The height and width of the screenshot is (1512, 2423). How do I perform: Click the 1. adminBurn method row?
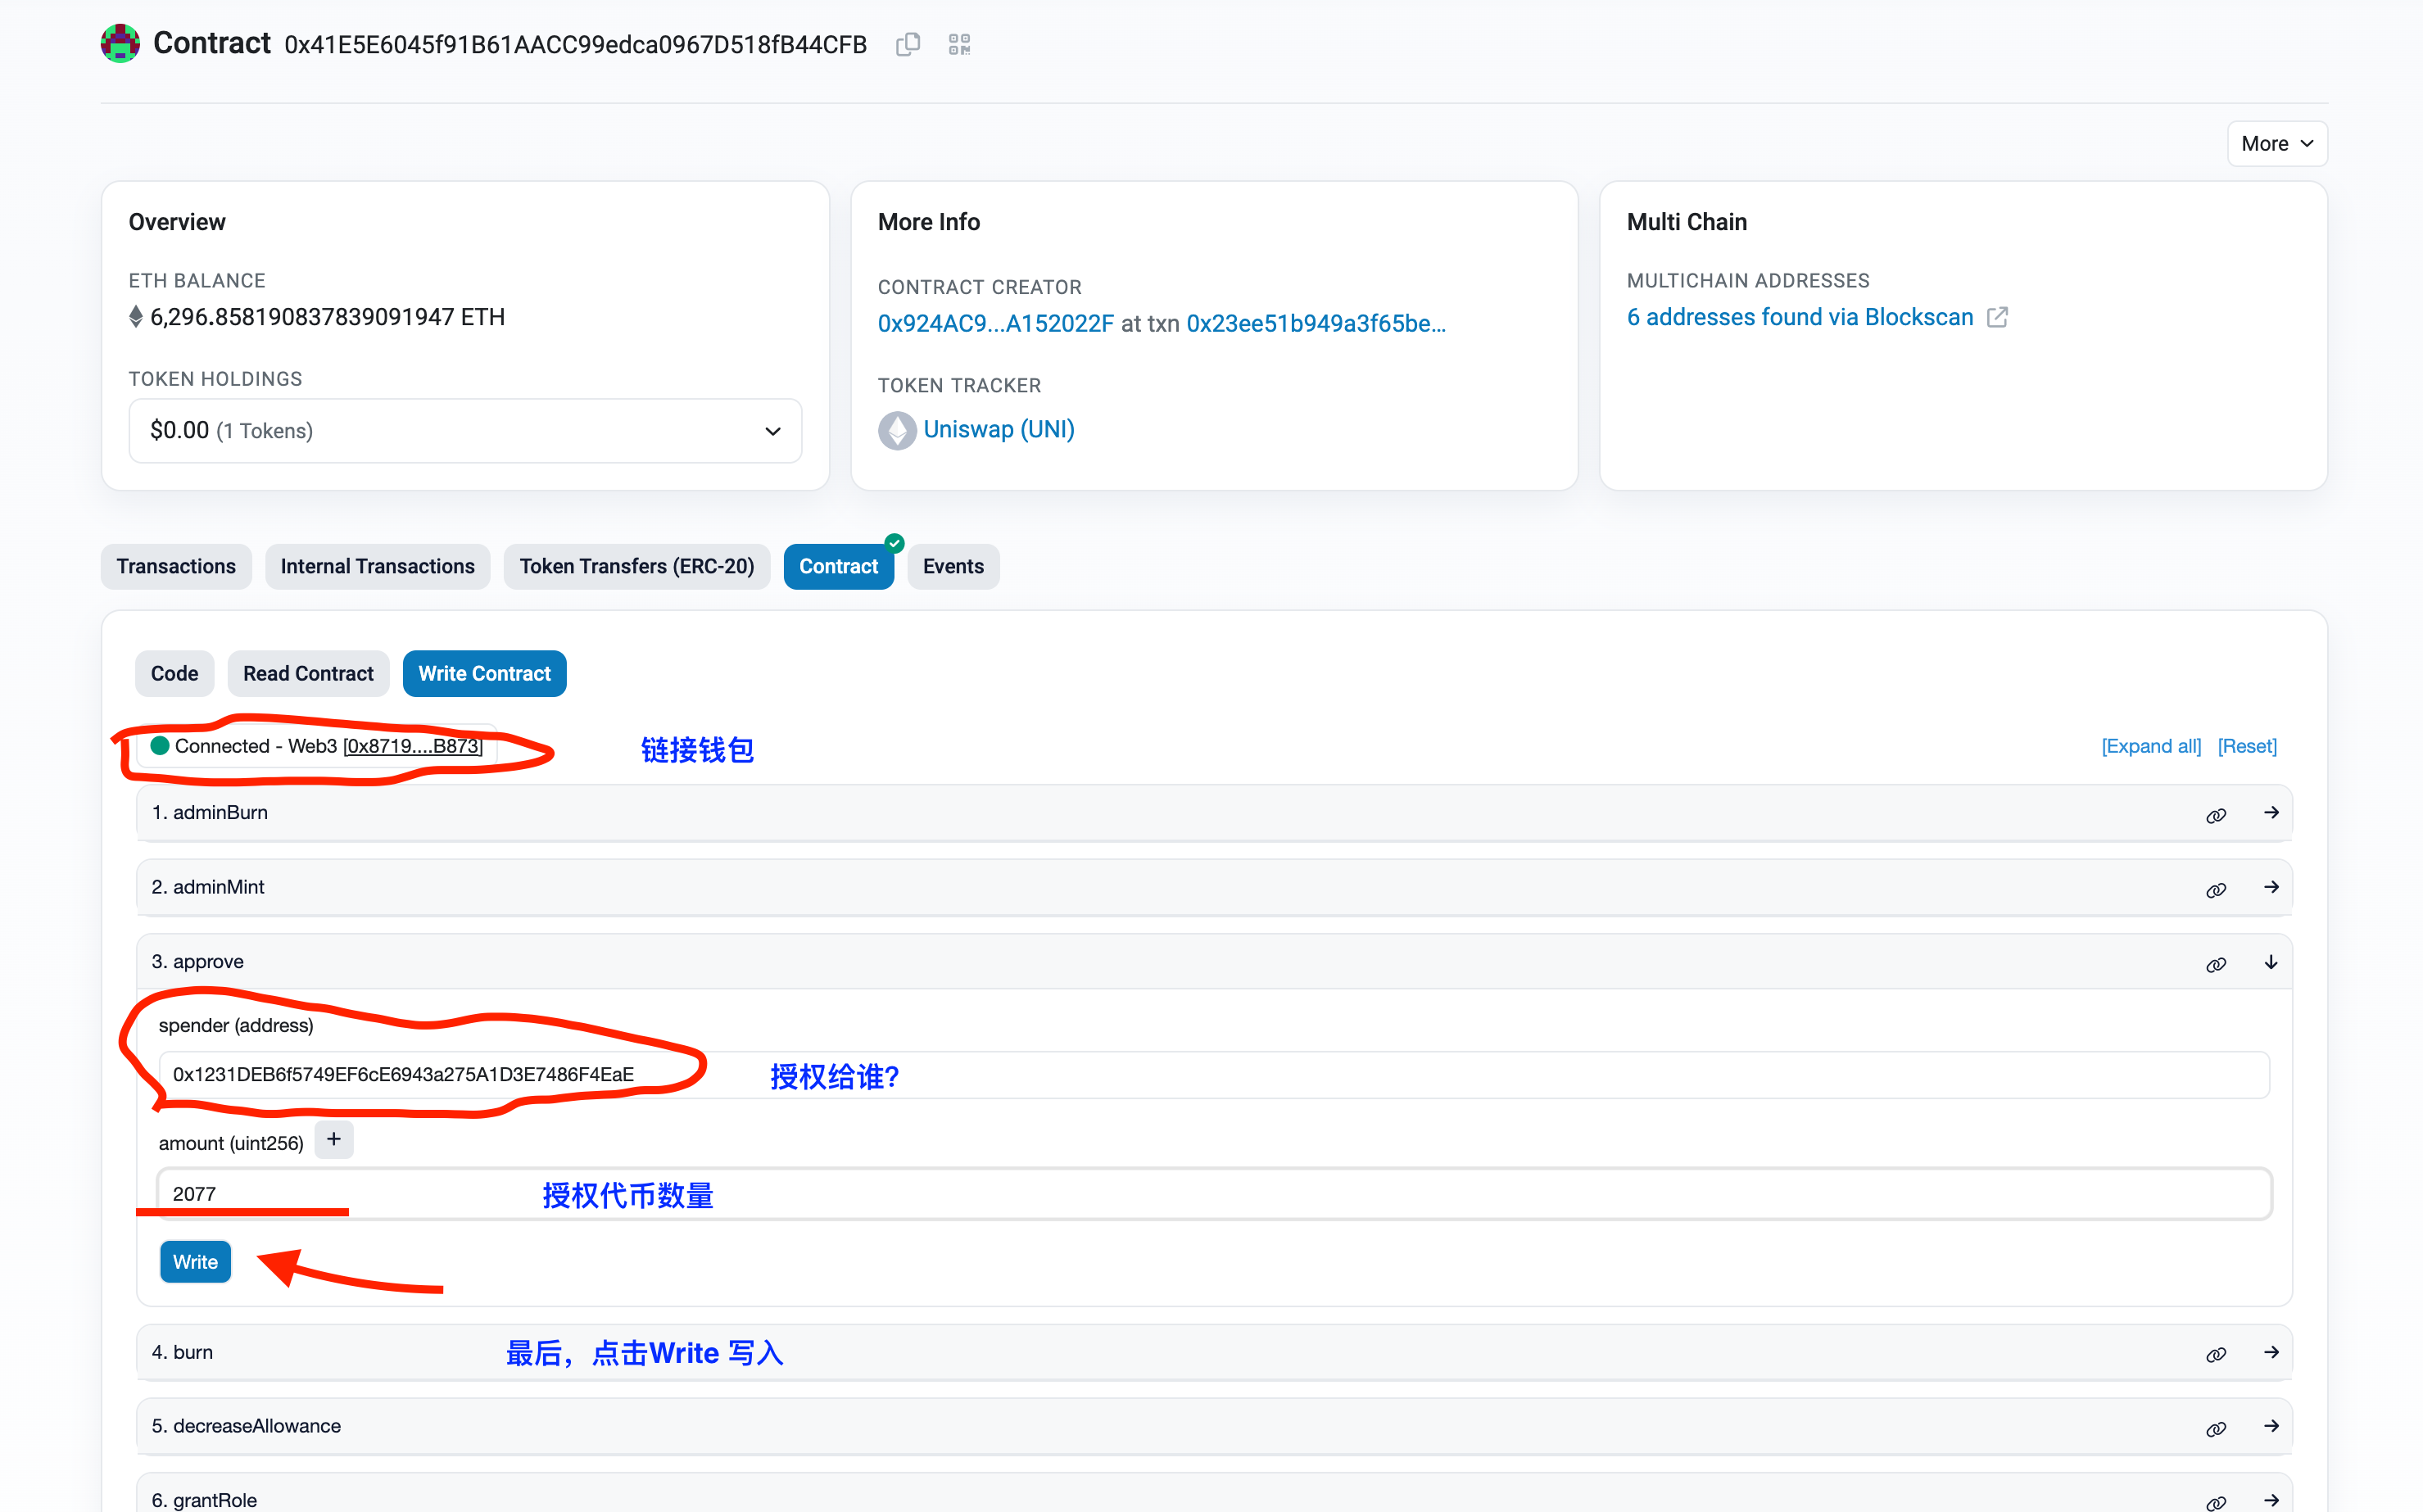1214,813
